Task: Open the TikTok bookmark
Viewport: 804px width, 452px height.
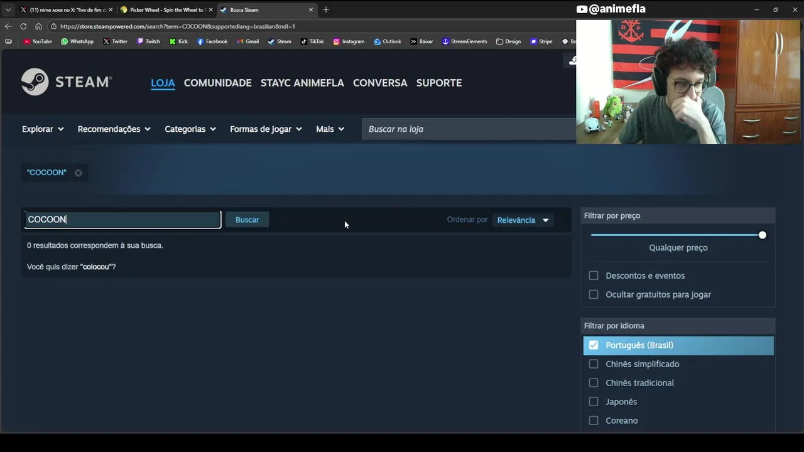Action: pyautogui.click(x=312, y=41)
